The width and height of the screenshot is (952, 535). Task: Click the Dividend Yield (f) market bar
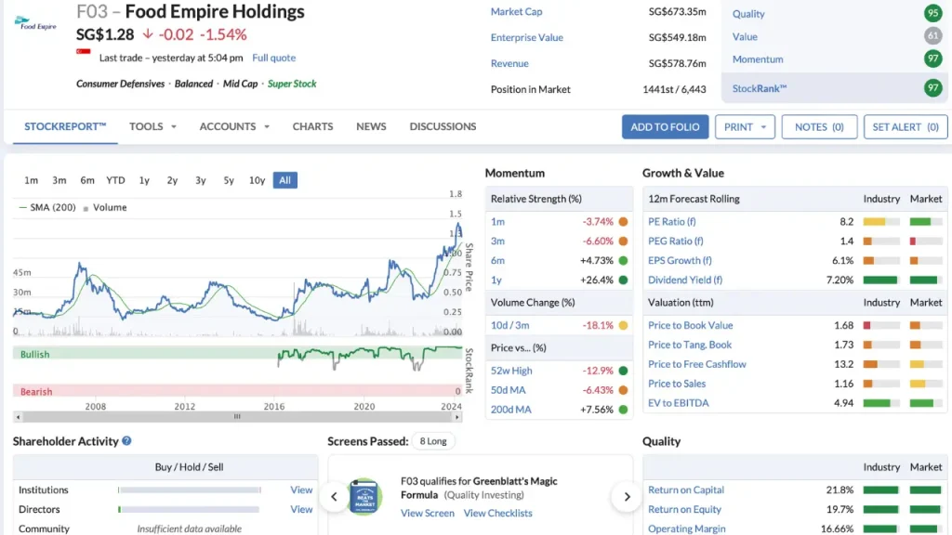(x=926, y=281)
